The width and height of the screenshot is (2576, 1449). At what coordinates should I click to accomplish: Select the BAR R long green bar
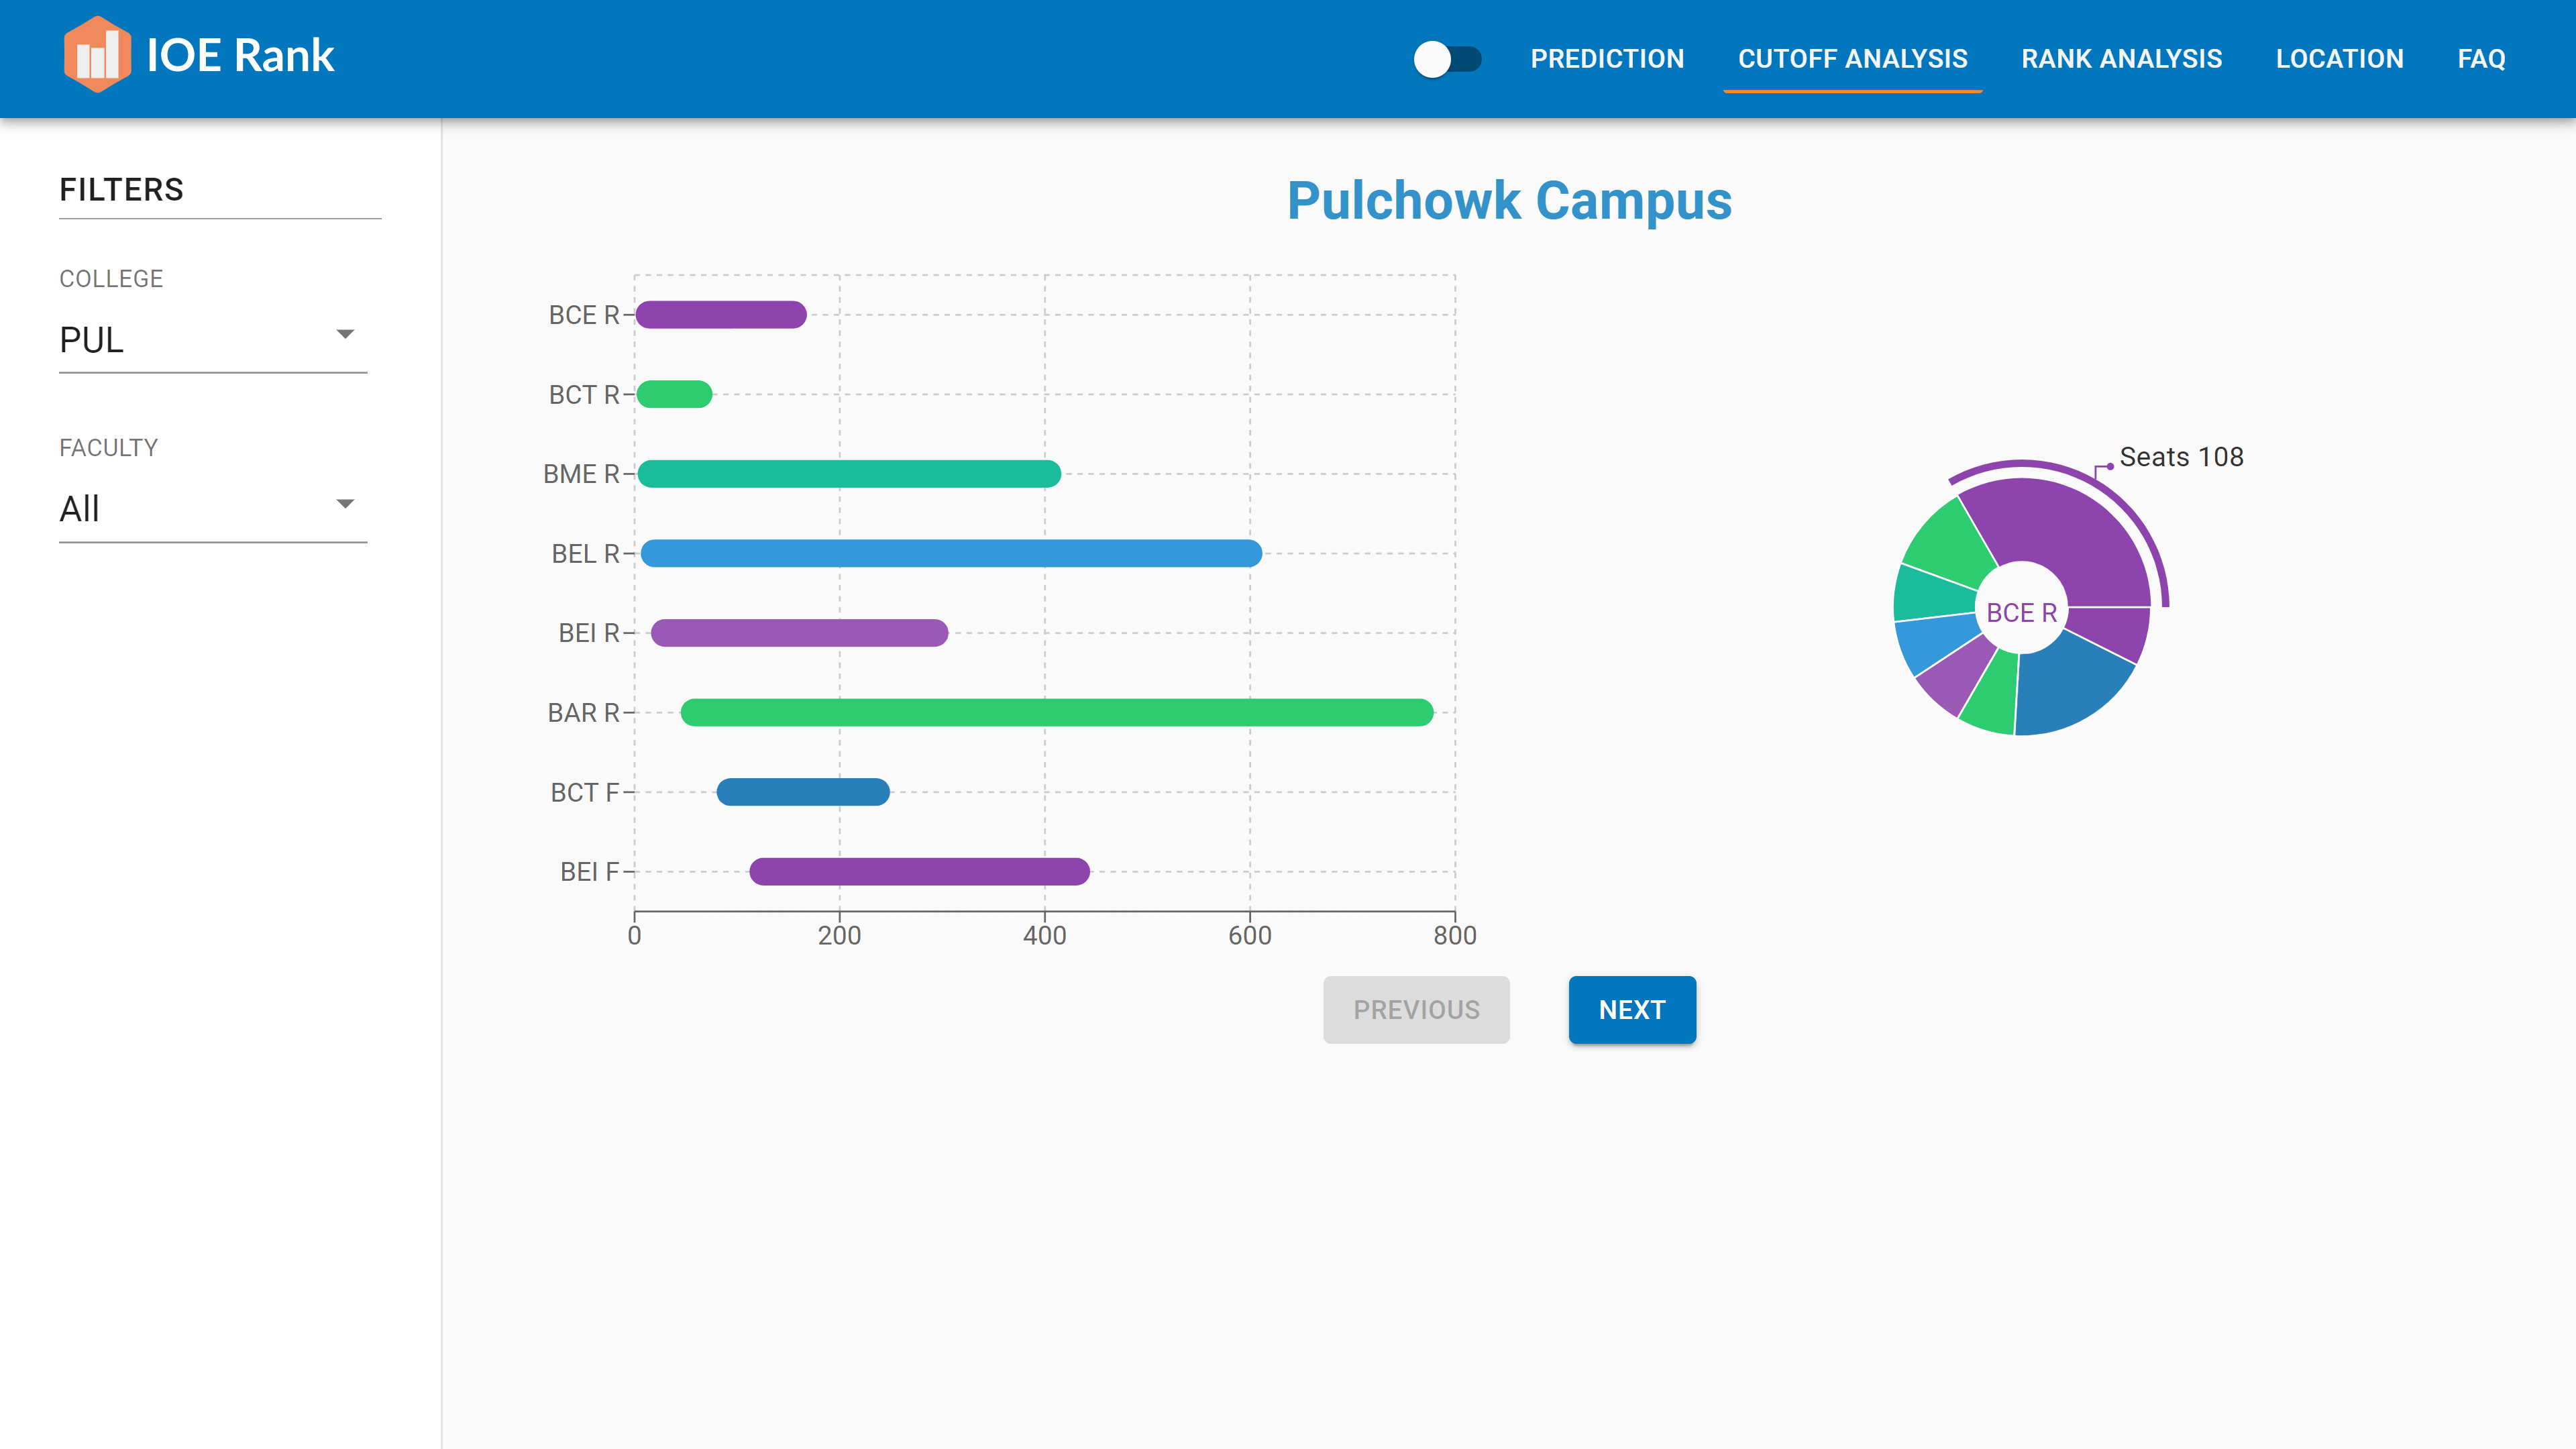coord(1056,712)
